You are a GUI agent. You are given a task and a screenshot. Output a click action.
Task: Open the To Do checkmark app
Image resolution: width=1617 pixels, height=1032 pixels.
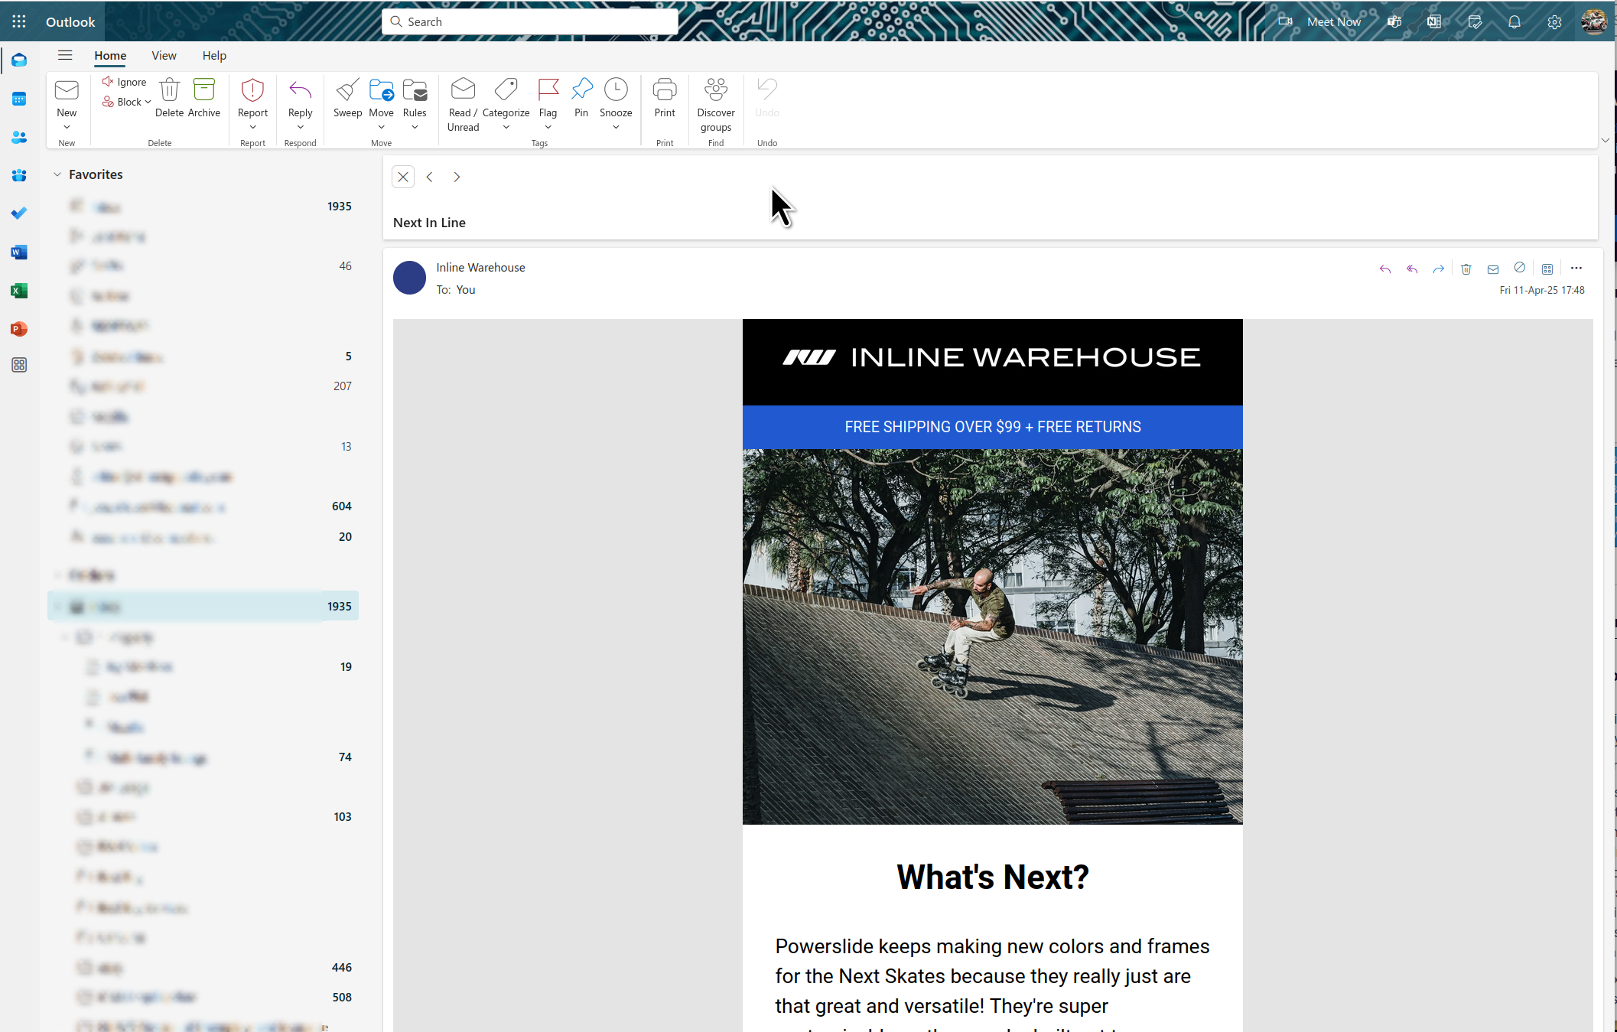pos(19,213)
